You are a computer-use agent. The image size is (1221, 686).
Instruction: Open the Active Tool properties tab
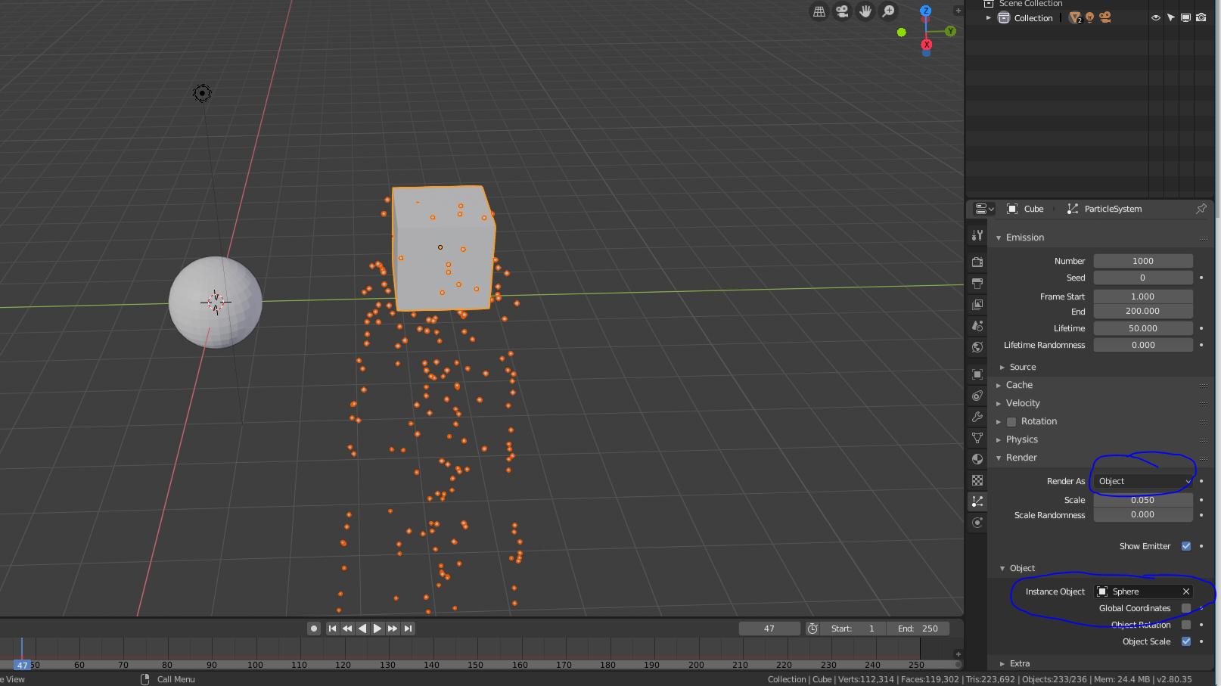[x=977, y=235]
